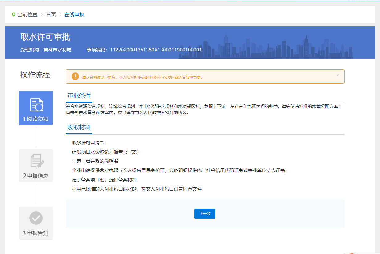Select the 阅读须知 step document icon

pos(36,105)
